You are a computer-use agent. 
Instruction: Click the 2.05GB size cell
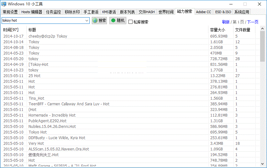click(x=216, y=47)
